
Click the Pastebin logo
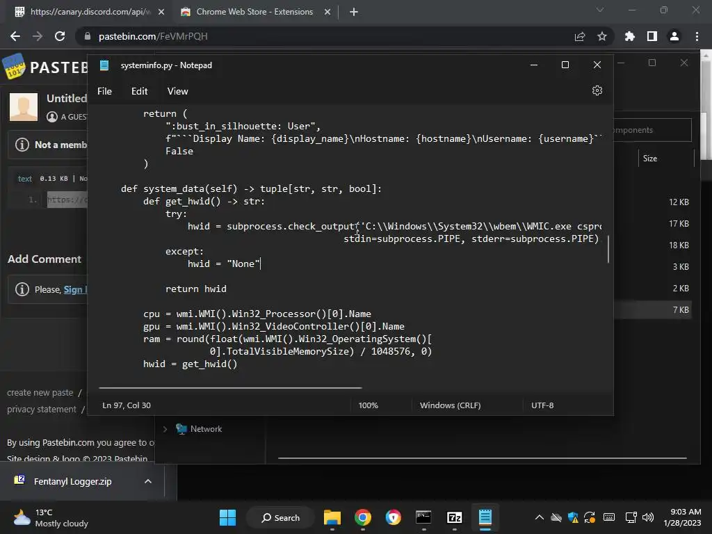[x=45, y=67]
